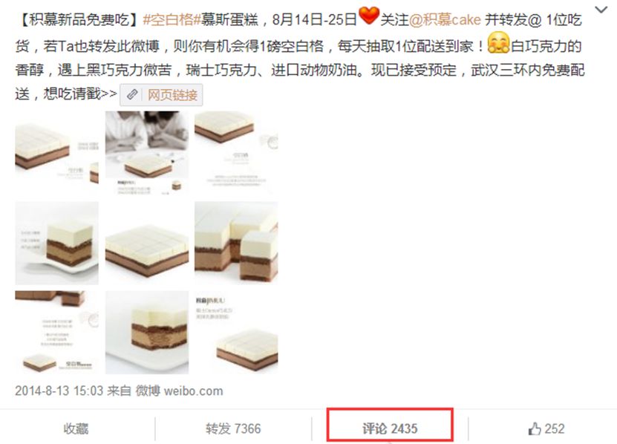The height and width of the screenshot is (444, 617).
Task: Open the thumbnail of couple with cake
Action: point(147,153)
